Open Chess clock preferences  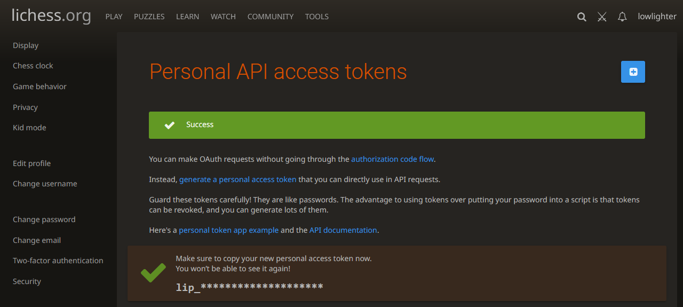tap(33, 66)
